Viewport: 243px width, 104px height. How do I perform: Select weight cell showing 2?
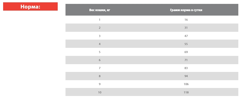coord(100,28)
